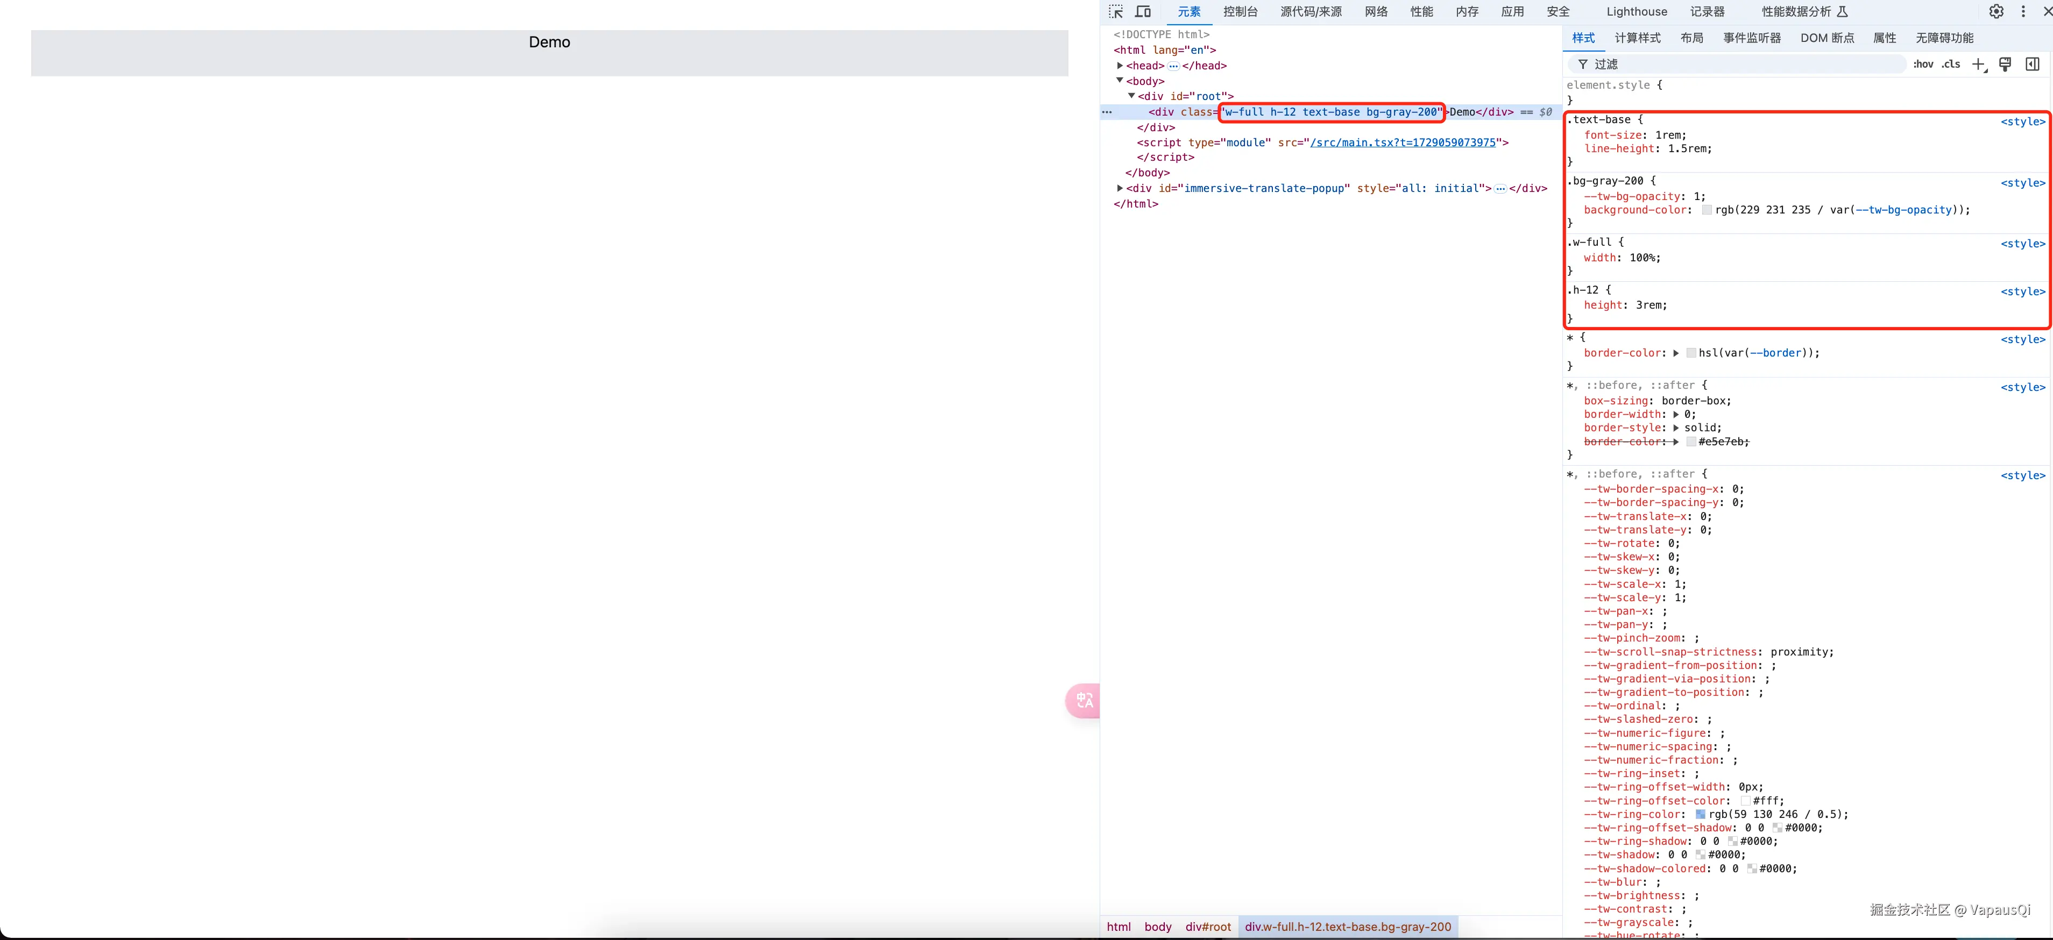Open the DOM 断点 breakpoints pane

pos(1827,38)
